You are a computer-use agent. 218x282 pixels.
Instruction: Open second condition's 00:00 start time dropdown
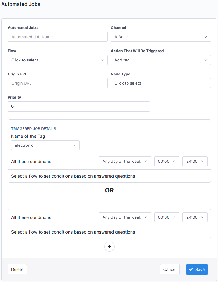coord(166,217)
